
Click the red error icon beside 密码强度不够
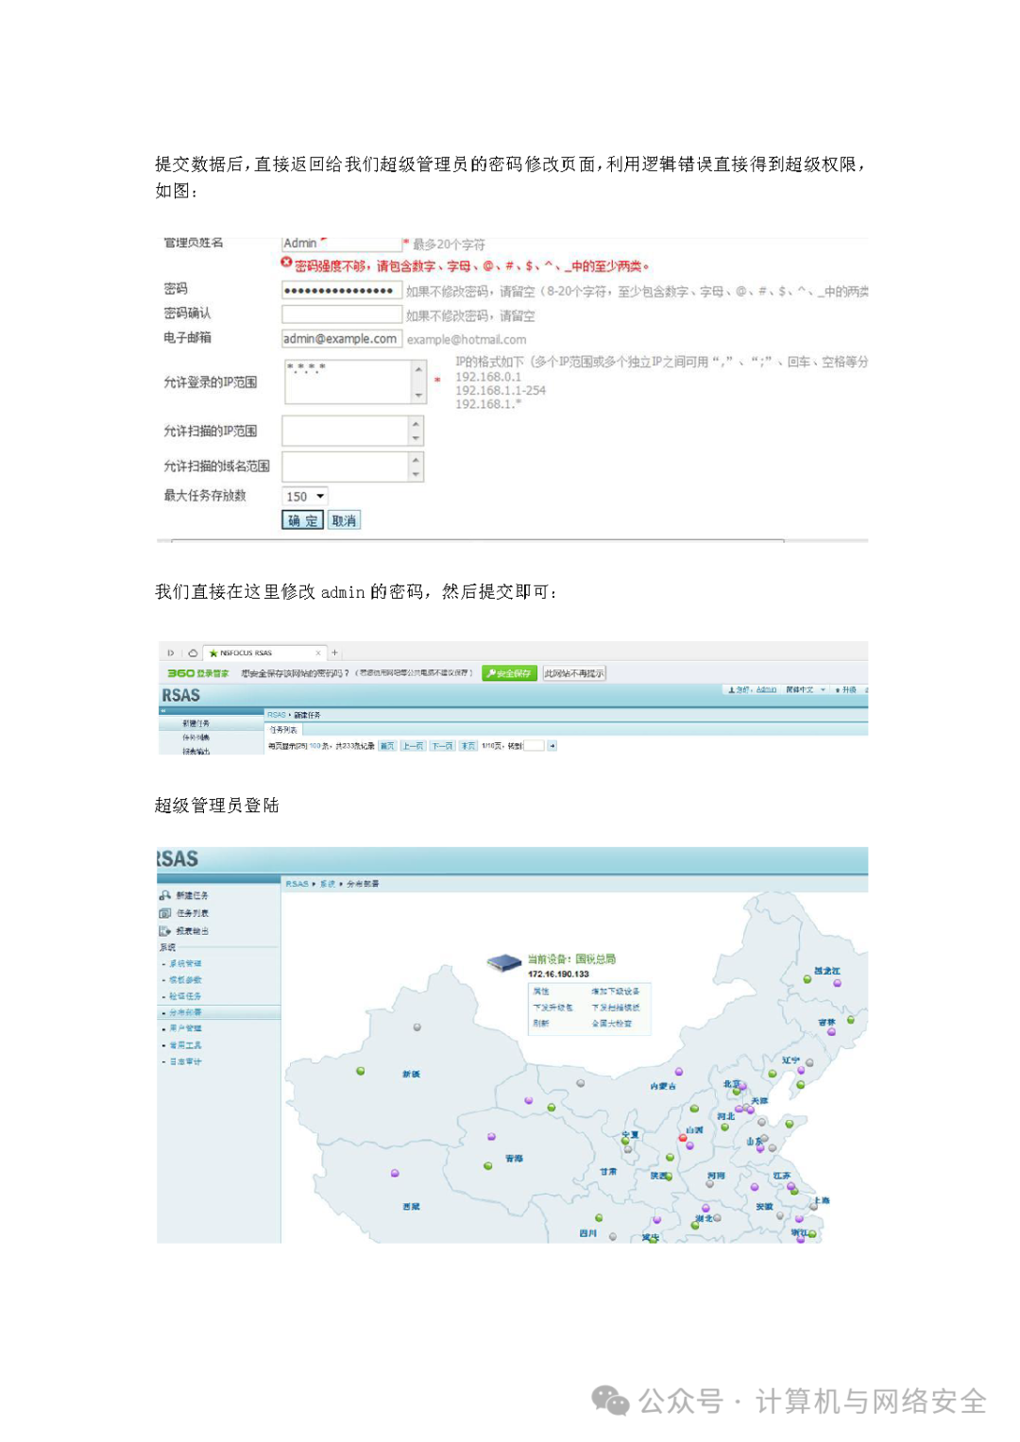click(x=286, y=263)
